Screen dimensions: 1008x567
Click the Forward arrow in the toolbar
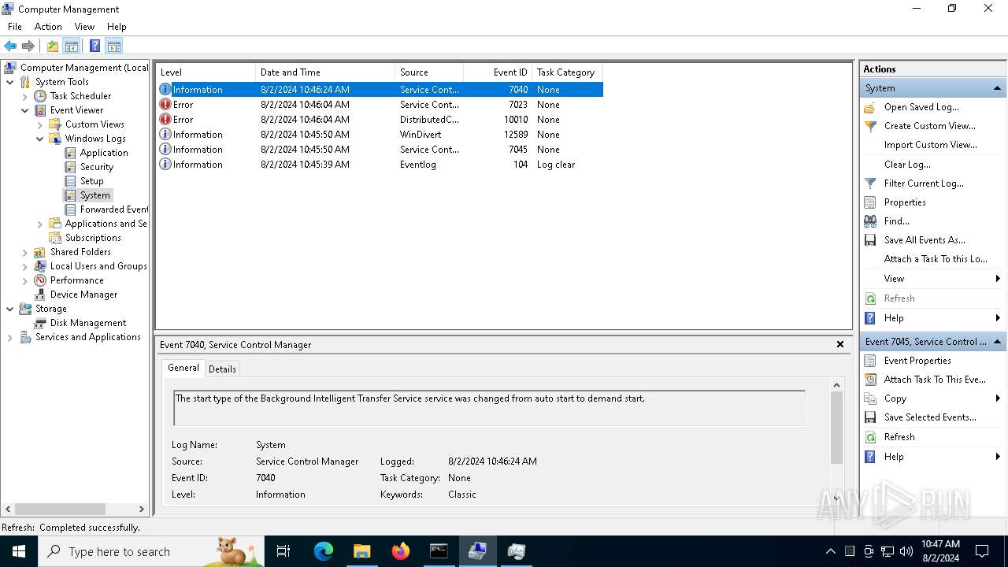tap(28, 46)
